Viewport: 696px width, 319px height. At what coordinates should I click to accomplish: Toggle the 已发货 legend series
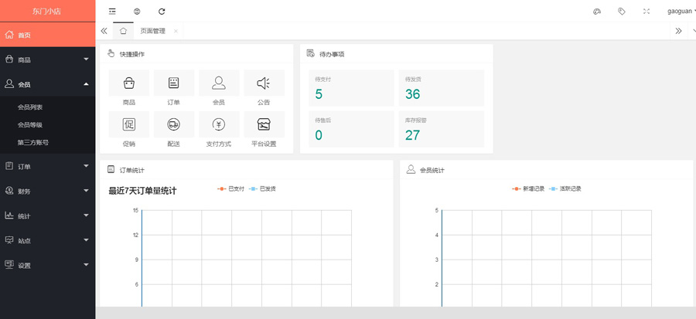[263, 188]
